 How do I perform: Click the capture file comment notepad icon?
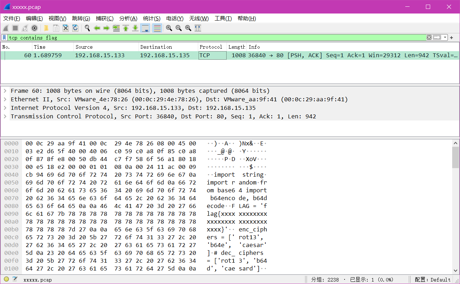(x=15, y=279)
